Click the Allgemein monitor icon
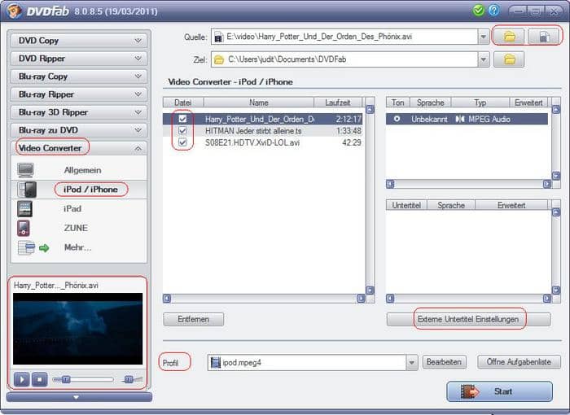 (26, 170)
